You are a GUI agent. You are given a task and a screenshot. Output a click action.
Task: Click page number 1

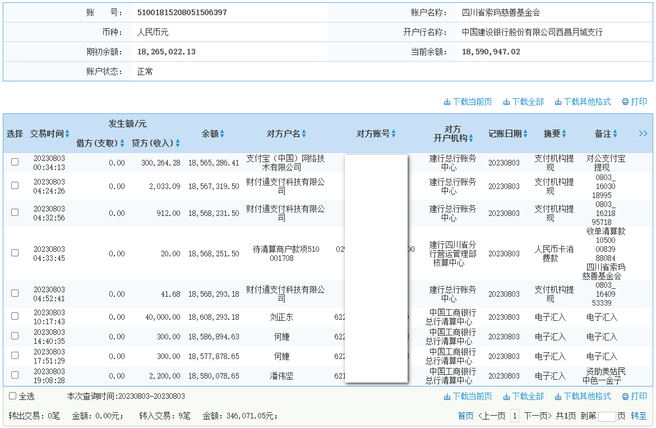pos(515,416)
